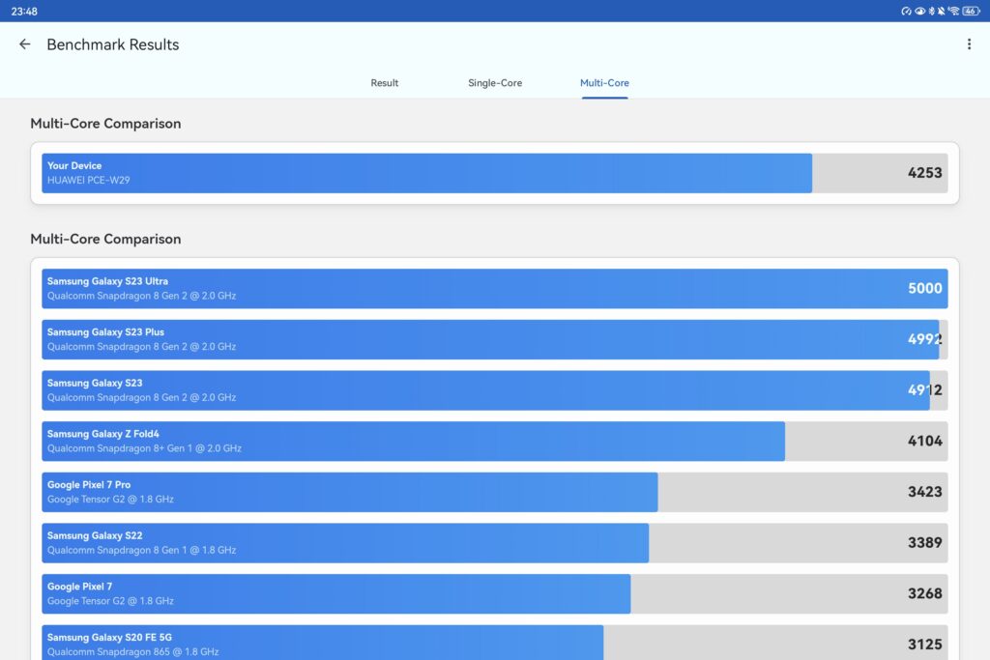Tap the Wi-Fi status icon
Screen dimensions: 990x660
pos(953,11)
